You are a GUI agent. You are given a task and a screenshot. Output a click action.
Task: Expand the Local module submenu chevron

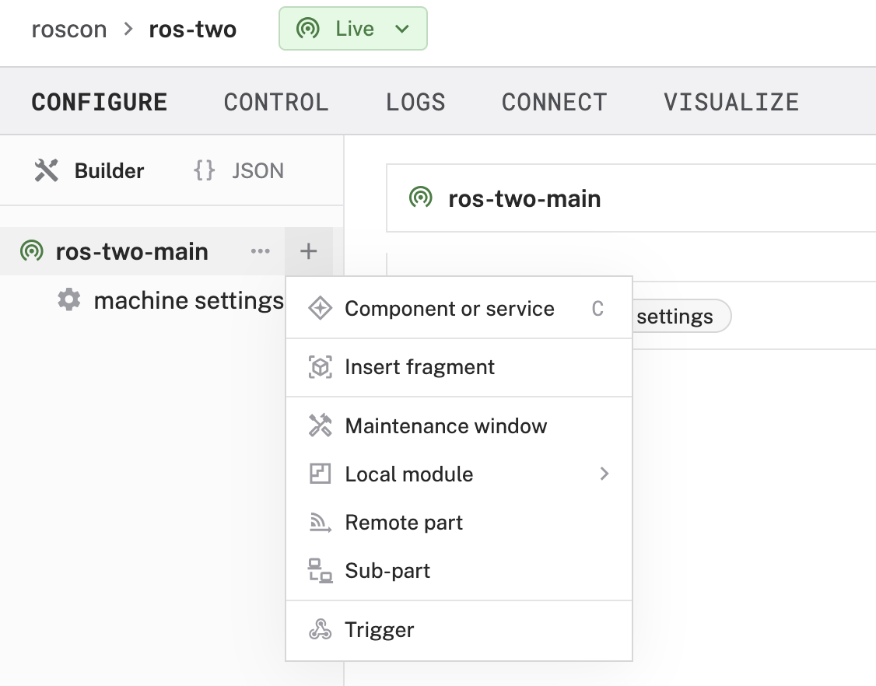pyautogui.click(x=604, y=474)
